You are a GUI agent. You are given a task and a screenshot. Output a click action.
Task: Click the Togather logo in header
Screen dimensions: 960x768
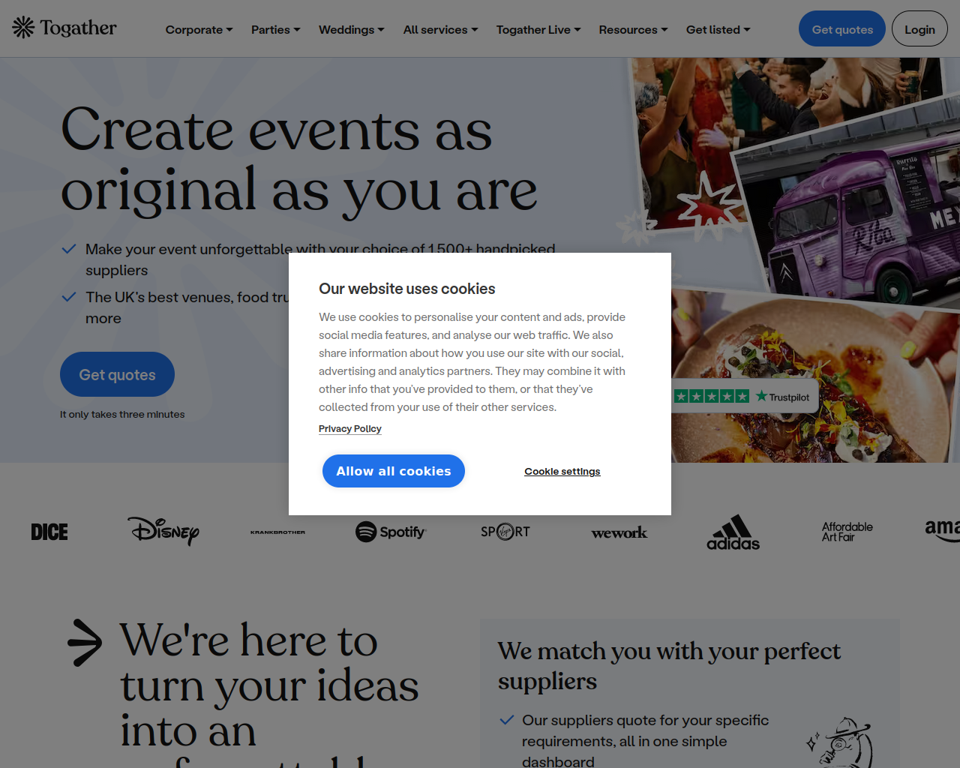(64, 28)
